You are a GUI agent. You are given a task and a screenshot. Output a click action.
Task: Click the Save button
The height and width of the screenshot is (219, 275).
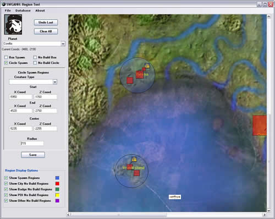33,155
